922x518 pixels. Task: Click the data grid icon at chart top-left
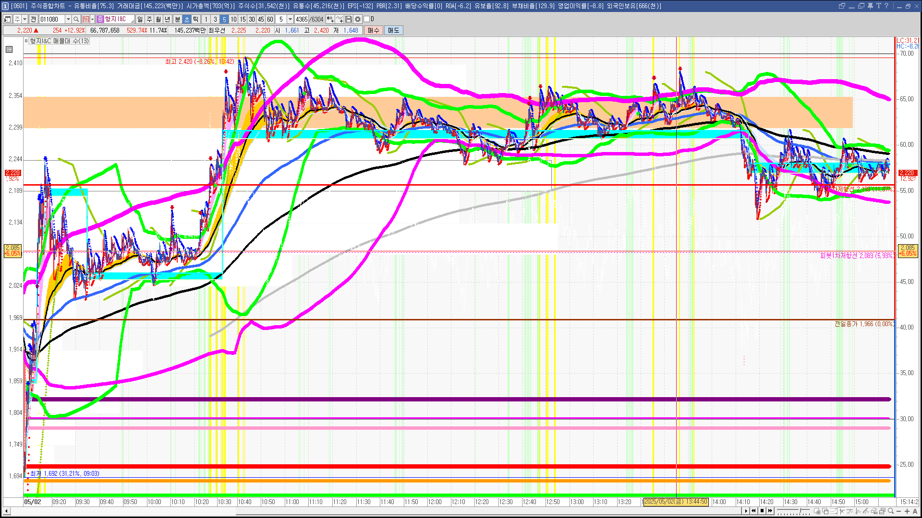pyautogui.click(x=9, y=49)
